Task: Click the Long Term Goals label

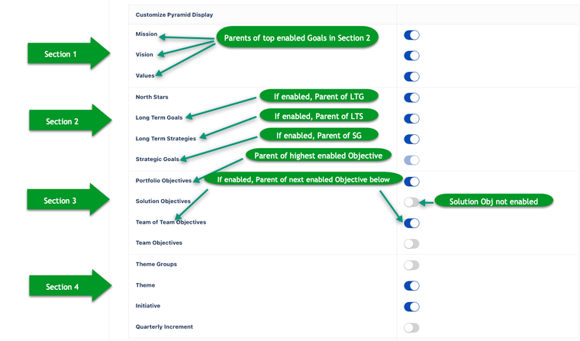Action: click(159, 117)
